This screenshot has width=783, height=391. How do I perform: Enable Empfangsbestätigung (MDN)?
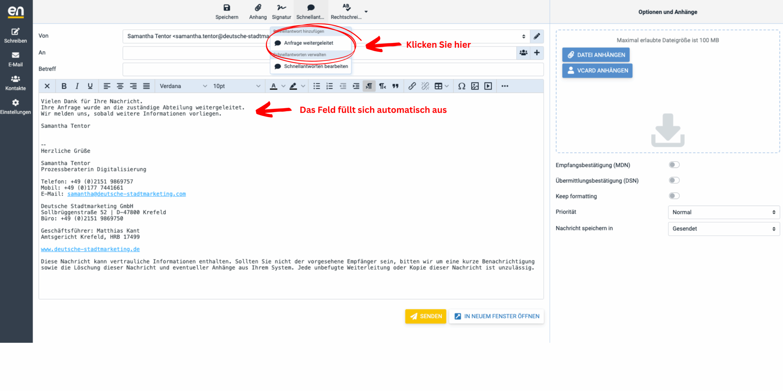pyautogui.click(x=674, y=164)
